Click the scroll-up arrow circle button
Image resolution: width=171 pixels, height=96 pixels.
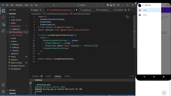coord(164,93)
